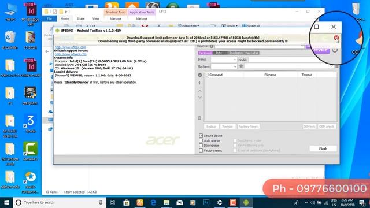Enable the Downgrade checkbox
Viewport: 370px width, 208px height.
[x=201, y=145]
